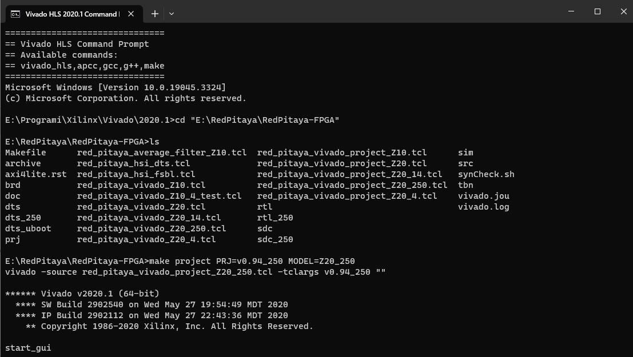Viewport: 633px width, 357px height.
Task: Click the dts_250 directory entry
Action: tap(23, 218)
